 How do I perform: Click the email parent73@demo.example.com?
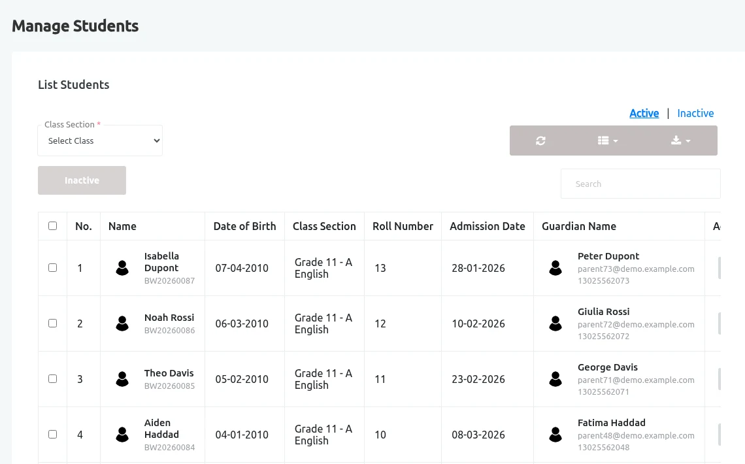[x=637, y=269]
